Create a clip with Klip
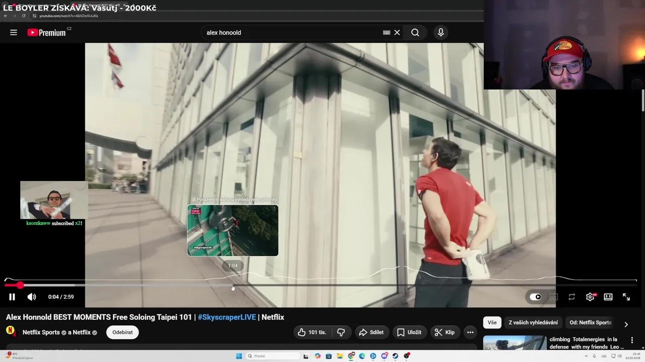The image size is (645, 362). click(445, 332)
